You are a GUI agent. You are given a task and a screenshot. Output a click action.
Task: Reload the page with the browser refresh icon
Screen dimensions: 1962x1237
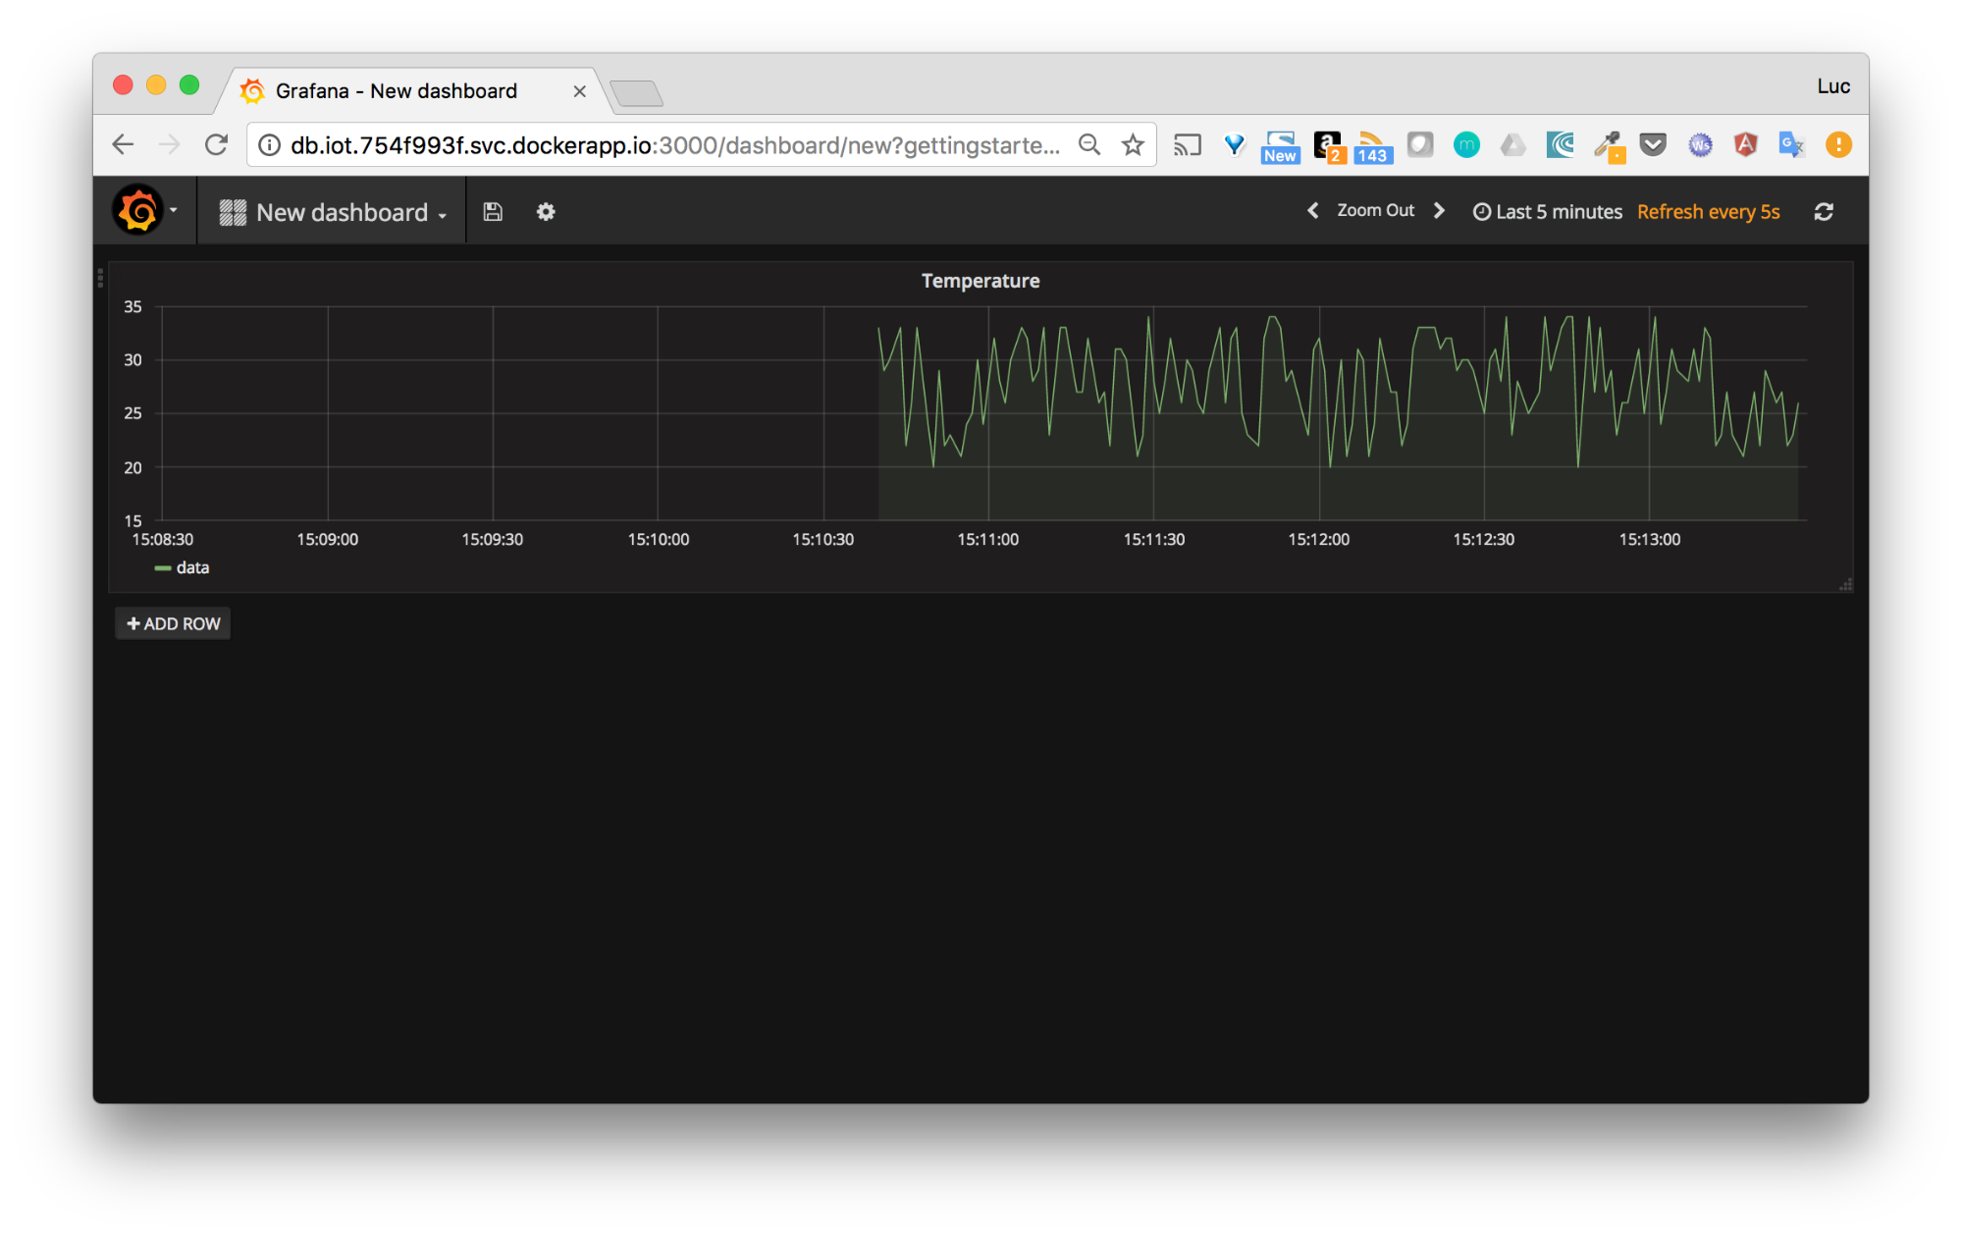coord(217,143)
